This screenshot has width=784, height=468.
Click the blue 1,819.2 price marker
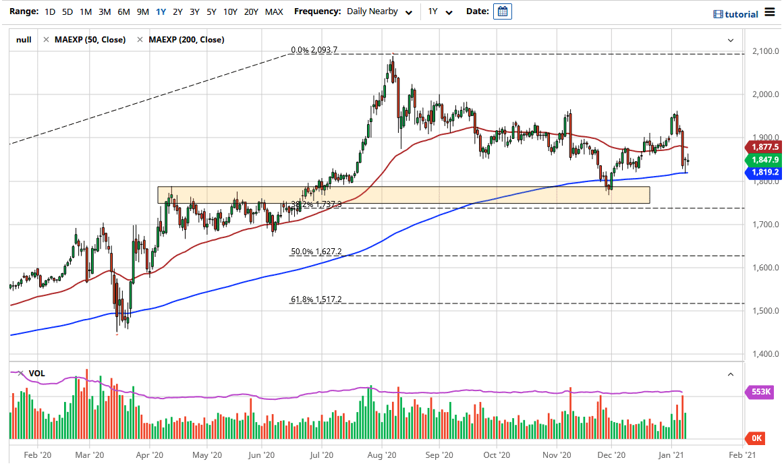click(765, 173)
